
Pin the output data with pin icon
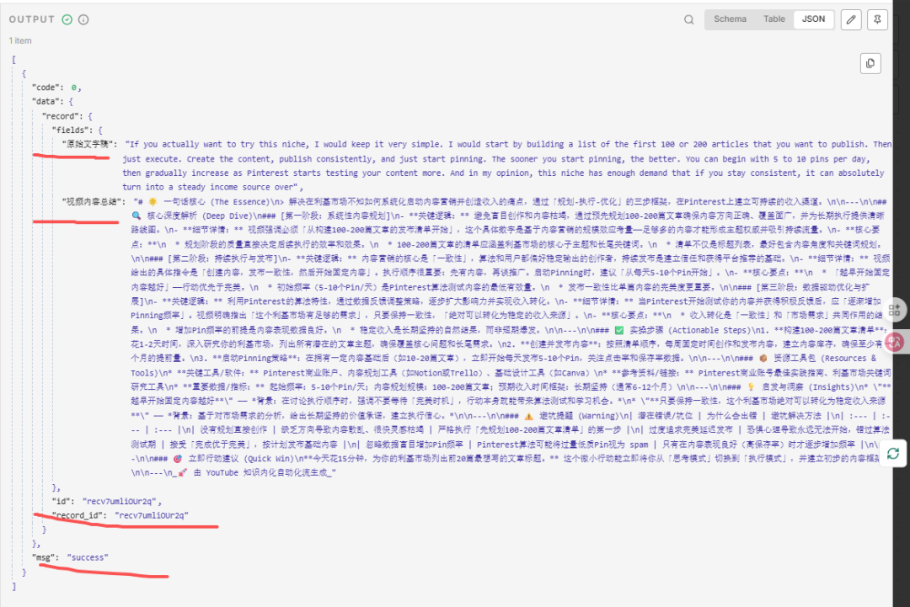pyautogui.click(x=878, y=19)
